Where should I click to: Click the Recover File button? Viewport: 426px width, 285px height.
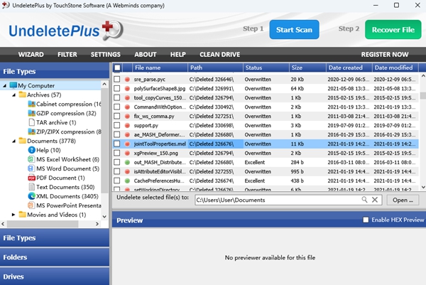tap(393, 30)
